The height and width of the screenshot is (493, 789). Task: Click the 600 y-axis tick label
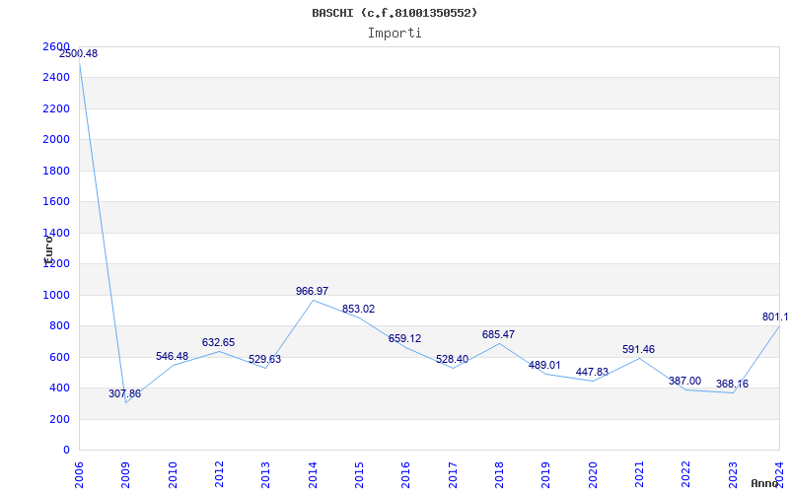[x=60, y=357]
